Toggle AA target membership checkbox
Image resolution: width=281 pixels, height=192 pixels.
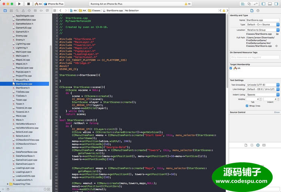pos(231,68)
